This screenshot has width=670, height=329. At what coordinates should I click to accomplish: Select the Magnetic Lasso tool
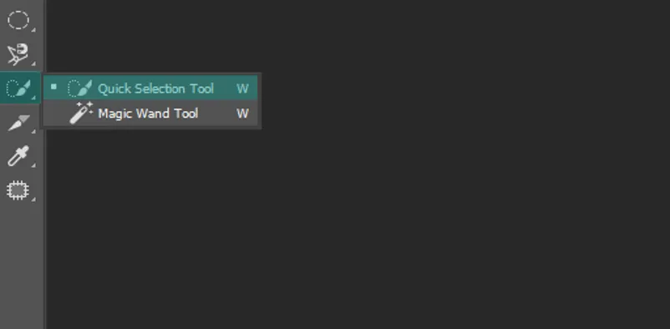(18, 54)
